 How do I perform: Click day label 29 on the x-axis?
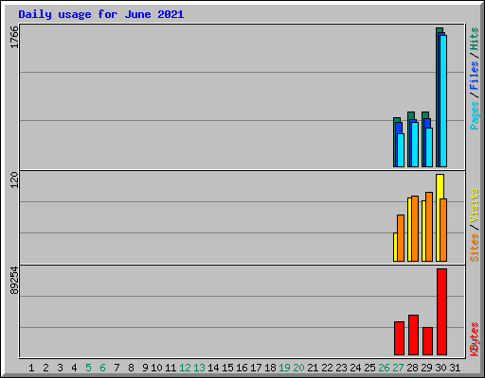[426, 368]
